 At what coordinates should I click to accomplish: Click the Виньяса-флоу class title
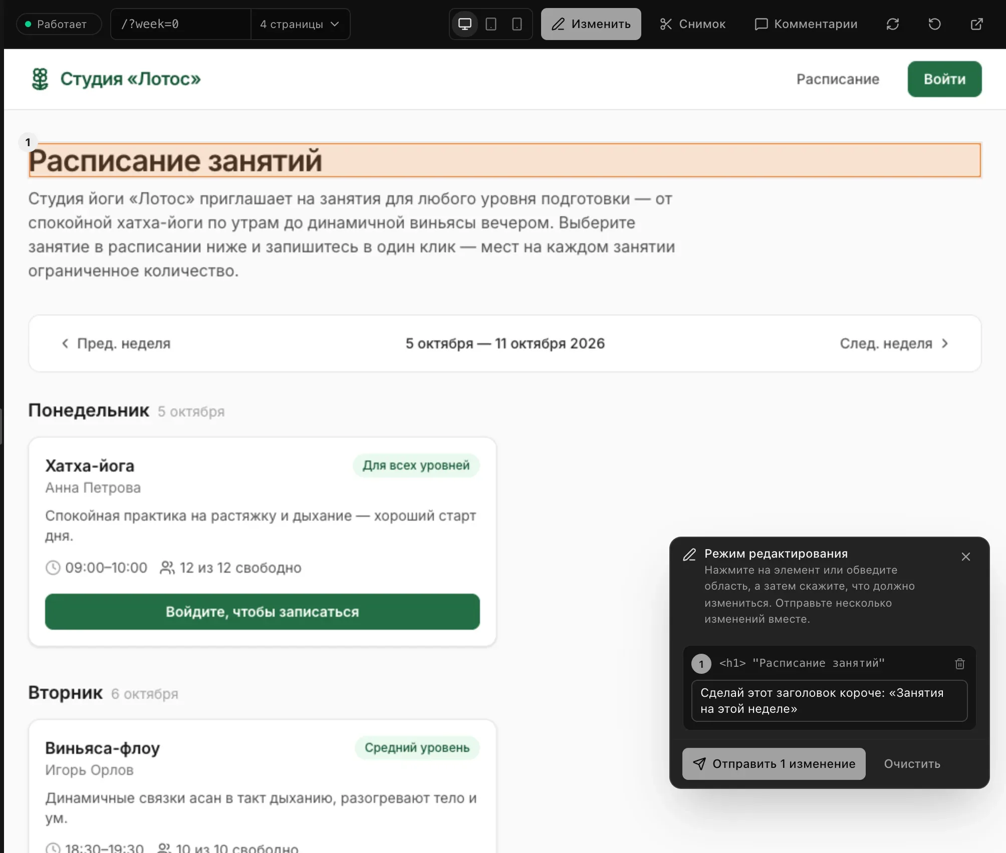click(103, 748)
